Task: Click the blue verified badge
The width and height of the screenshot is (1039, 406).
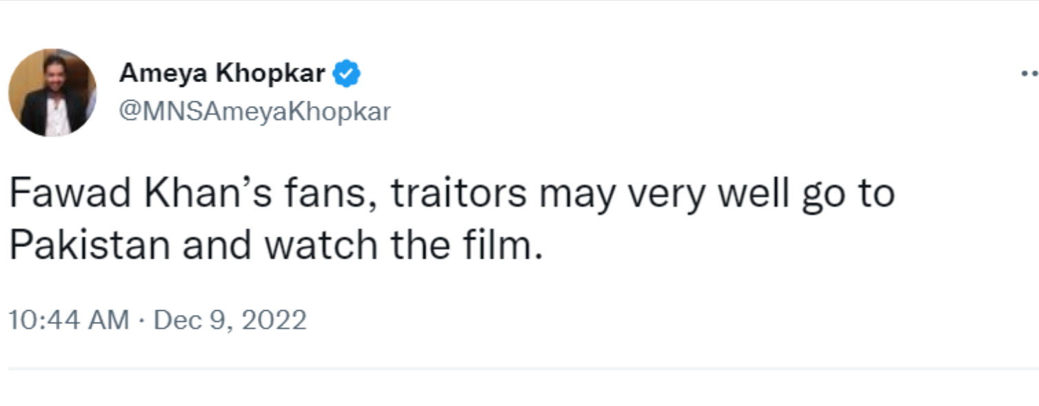Action: 347,74
